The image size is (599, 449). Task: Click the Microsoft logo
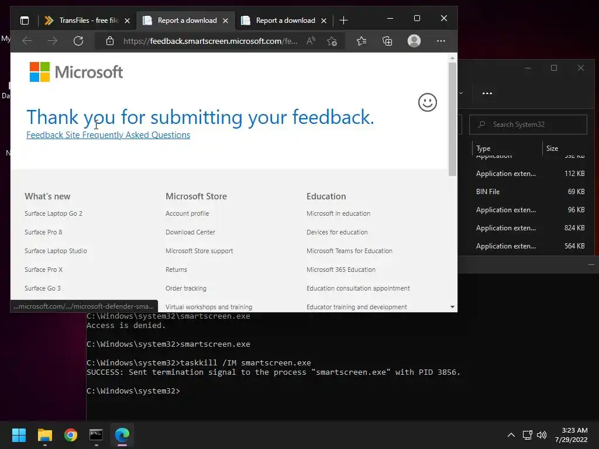pos(77,72)
